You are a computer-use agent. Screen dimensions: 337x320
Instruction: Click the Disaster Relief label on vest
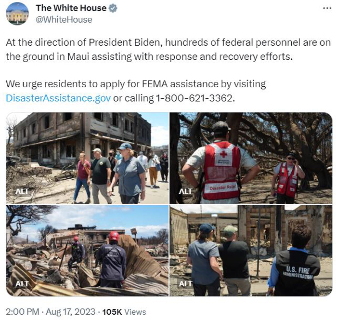tap(222, 188)
